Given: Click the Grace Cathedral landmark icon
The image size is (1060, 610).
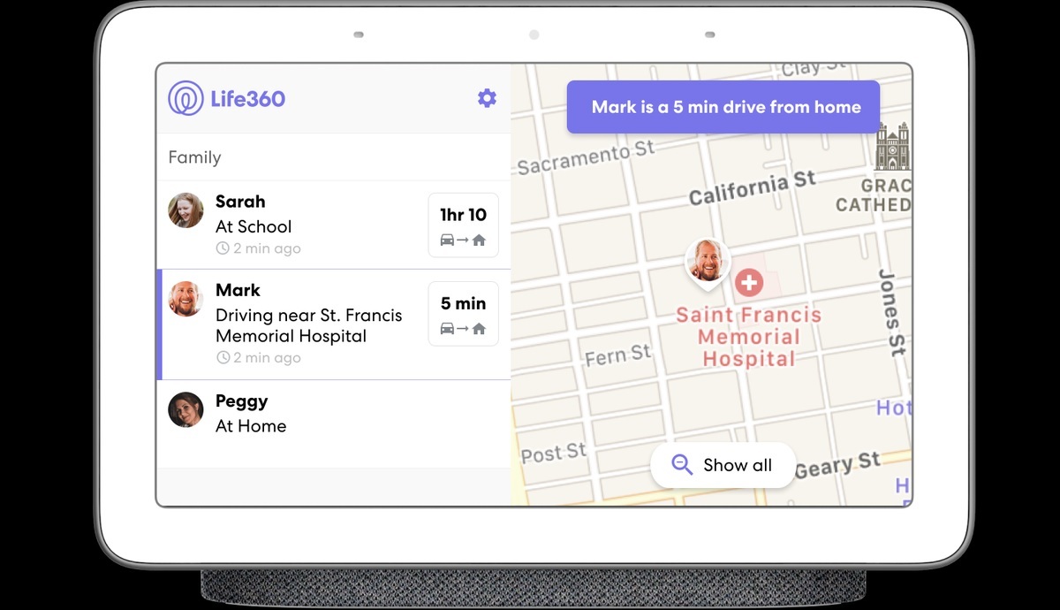Looking at the screenshot, I should coord(892,147).
